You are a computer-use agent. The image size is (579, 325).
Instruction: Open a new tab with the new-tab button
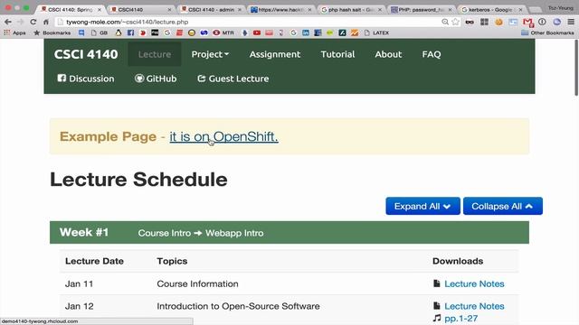pos(535,10)
